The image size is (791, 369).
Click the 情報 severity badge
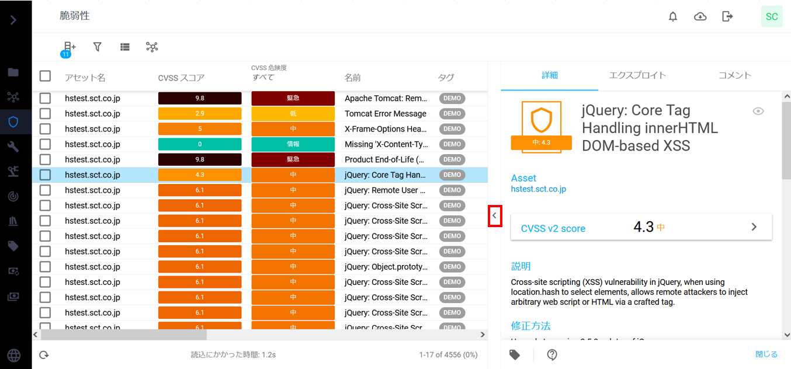click(x=293, y=144)
